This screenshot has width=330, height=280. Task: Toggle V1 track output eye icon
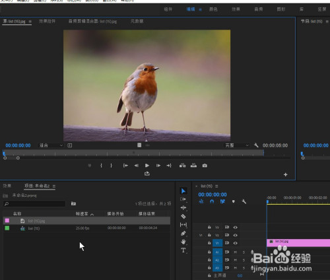click(235, 243)
